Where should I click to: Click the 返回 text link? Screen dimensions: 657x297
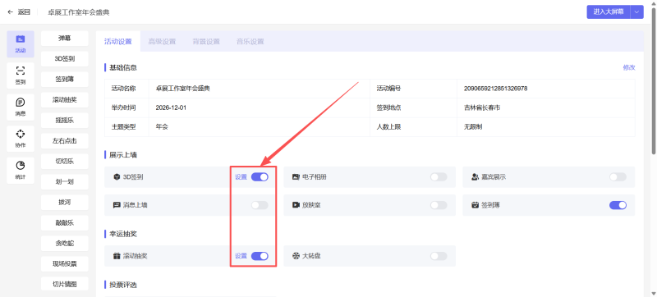coord(24,12)
